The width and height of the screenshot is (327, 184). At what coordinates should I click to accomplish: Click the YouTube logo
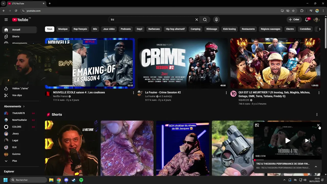(20, 20)
